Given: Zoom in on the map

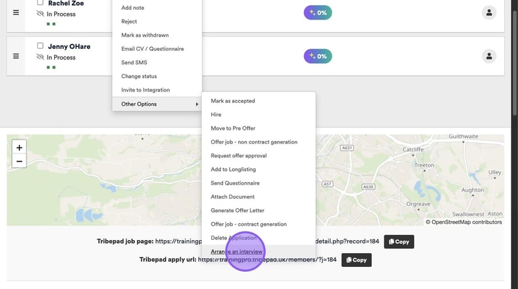Looking at the screenshot, I should pyautogui.click(x=19, y=147).
